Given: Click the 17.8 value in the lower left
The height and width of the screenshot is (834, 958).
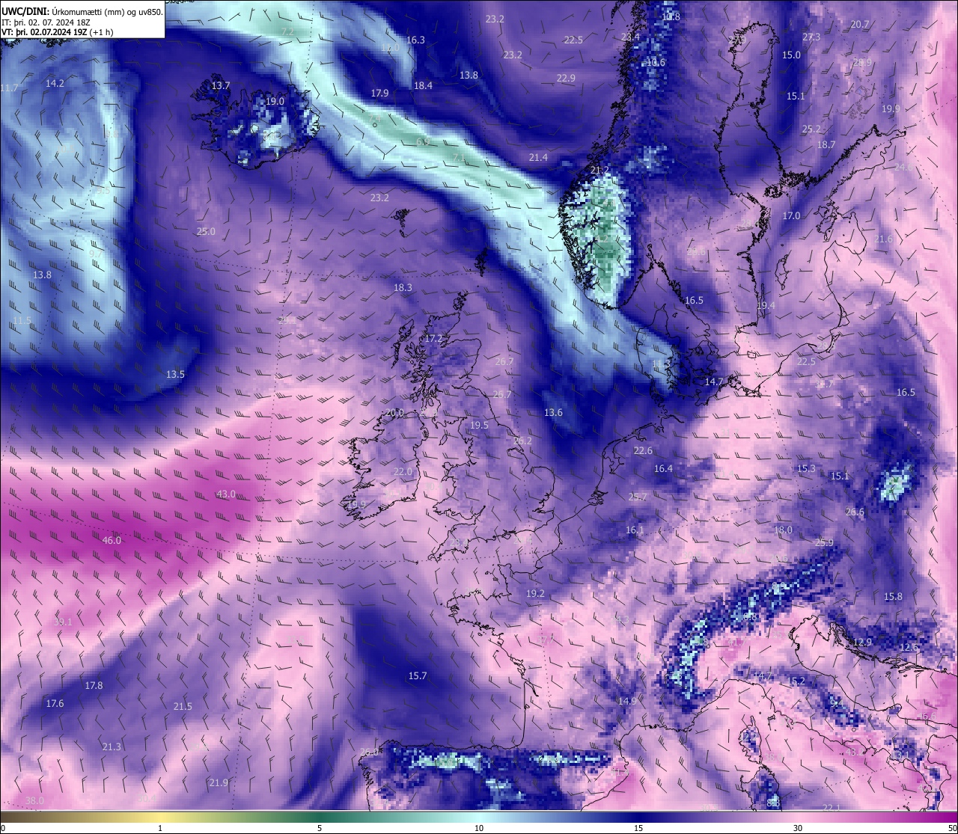Looking at the screenshot, I should [x=94, y=686].
